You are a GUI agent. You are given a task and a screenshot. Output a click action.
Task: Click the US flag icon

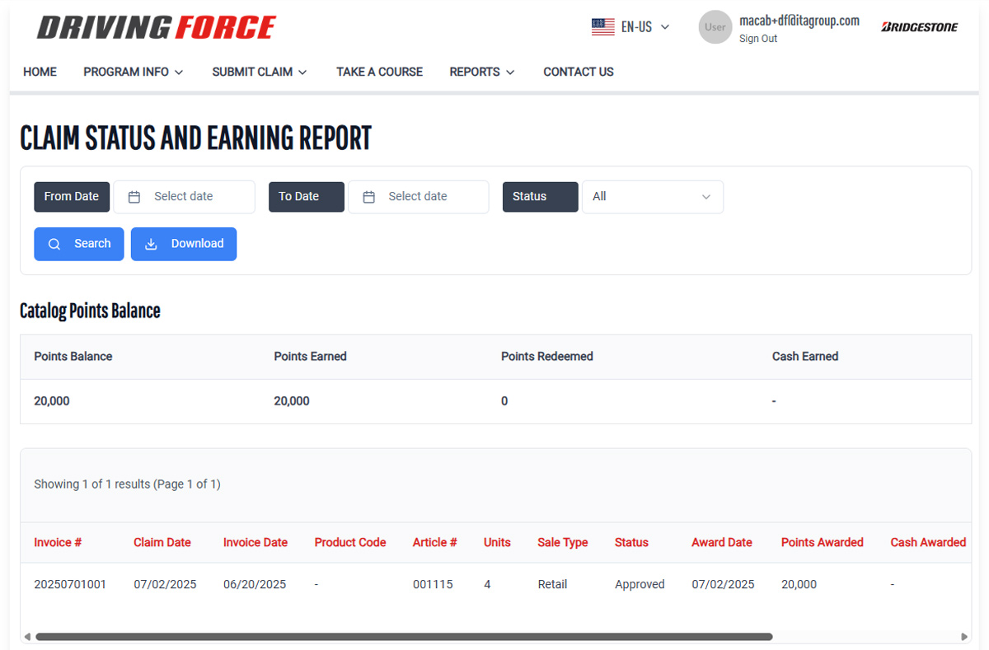coord(602,27)
